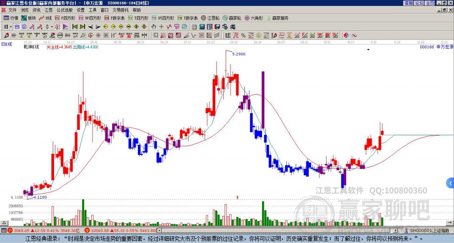
Task: Click the status bar grid icon
Action: 4,231
